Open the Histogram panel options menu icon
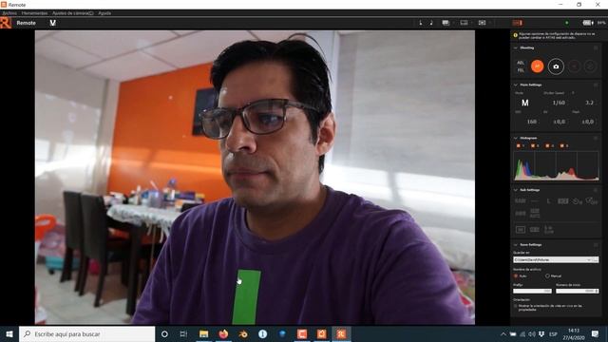The height and width of the screenshot is (342, 608). [x=596, y=138]
